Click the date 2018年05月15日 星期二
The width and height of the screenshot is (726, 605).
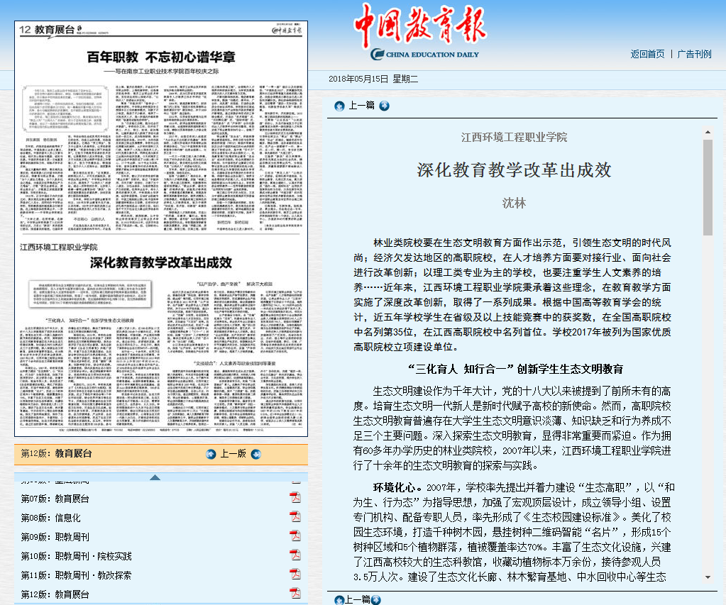tap(373, 79)
